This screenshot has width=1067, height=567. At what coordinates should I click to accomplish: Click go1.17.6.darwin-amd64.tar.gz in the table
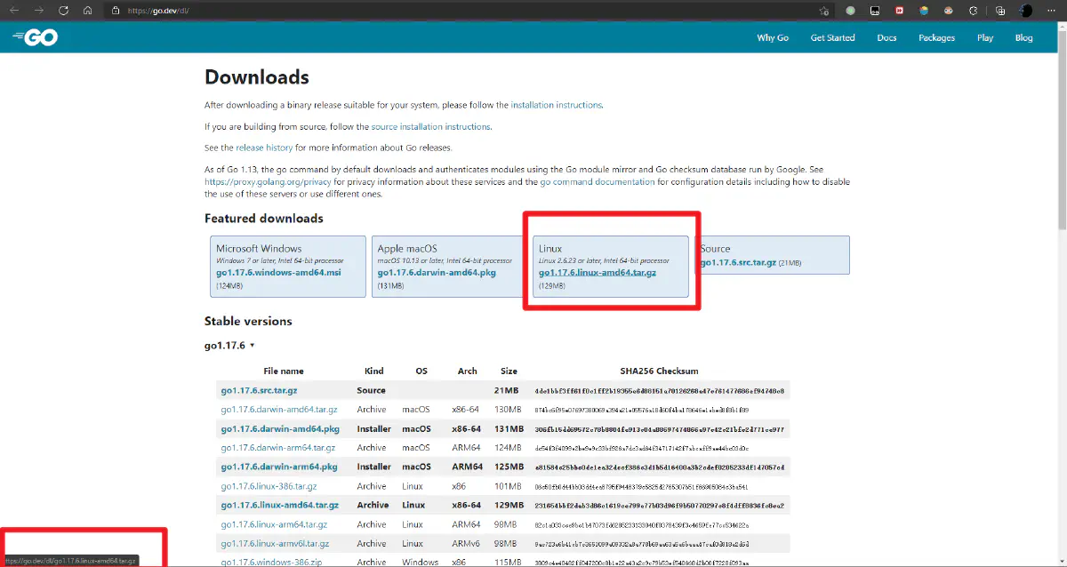pyautogui.click(x=279, y=410)
